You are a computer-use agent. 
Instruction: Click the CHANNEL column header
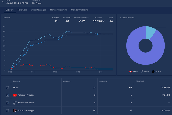coord(17,81)
